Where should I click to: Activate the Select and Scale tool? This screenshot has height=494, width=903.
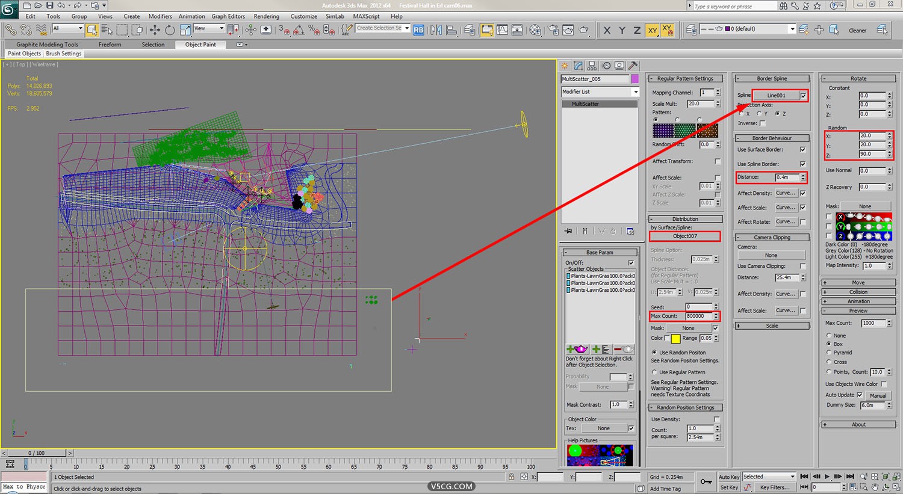185,29
